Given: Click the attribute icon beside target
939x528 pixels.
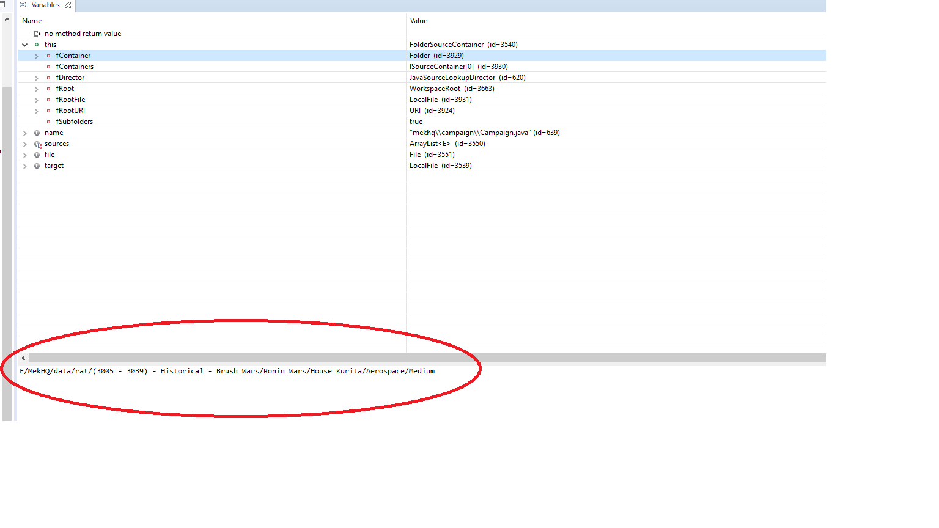Looking at the screenshot, I should click(x=37, y=166).
